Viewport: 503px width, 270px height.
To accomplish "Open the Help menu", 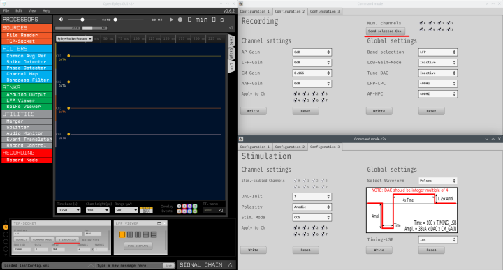I will pos(47,10).
